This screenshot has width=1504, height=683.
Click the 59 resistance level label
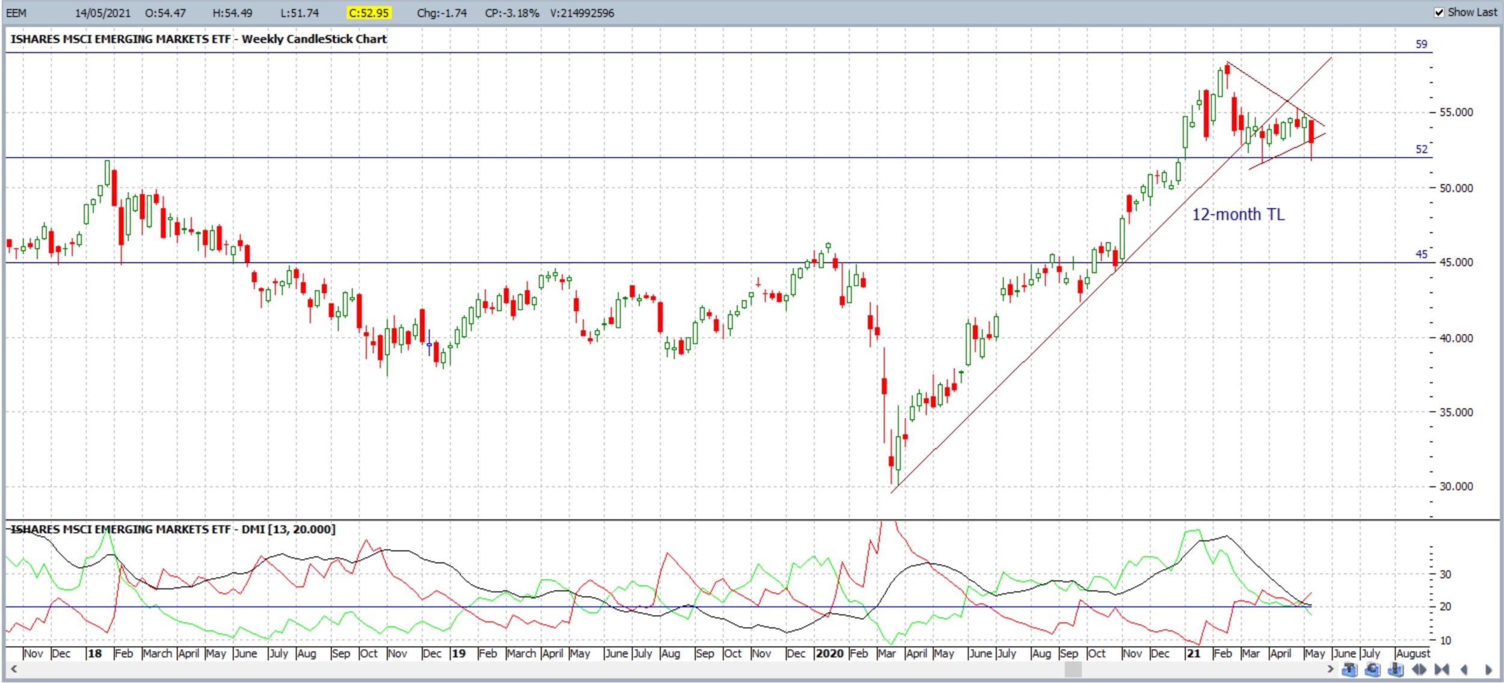click(1421, 44)
